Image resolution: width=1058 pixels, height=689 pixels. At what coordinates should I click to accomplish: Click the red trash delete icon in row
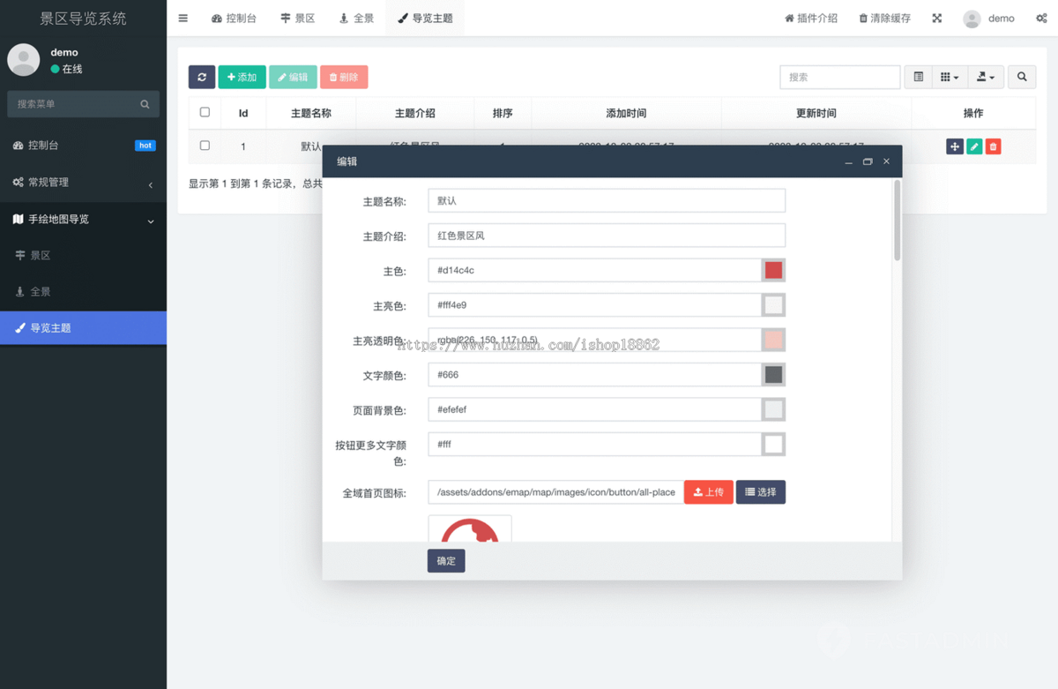(x=993, y=146)
